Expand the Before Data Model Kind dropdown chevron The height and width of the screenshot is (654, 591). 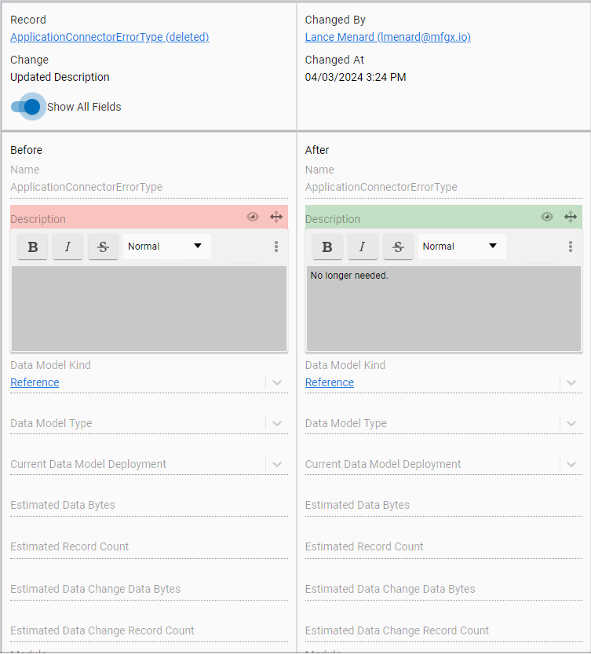click(277, 382)
